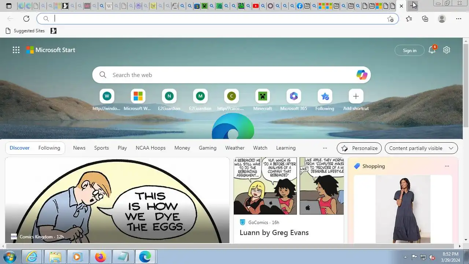469x264 pixels.
Task: Open the muted volume tray icon
Action: pyautogui.click(x=432, y=257)
